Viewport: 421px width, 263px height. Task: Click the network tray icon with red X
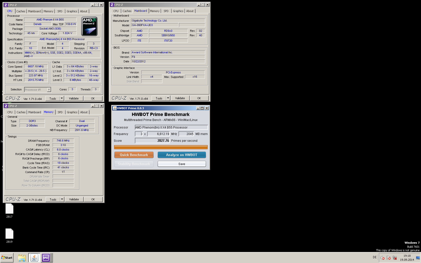(x=395, y=258)
